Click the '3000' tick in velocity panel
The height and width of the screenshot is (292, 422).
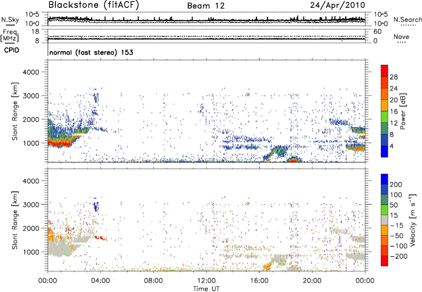(31, 205)
